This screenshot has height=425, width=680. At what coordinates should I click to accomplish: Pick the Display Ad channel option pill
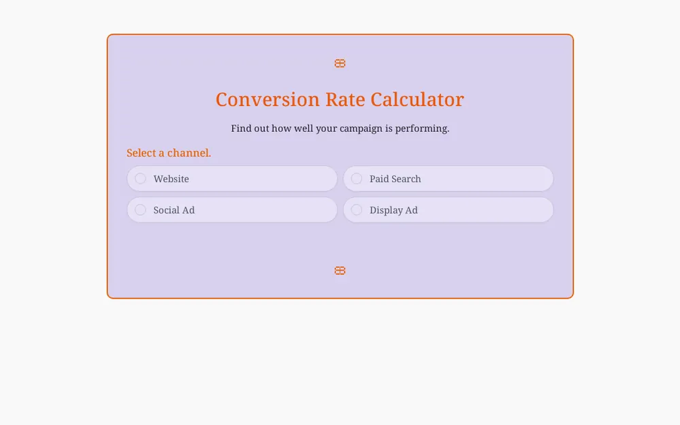tap(448, 210)
